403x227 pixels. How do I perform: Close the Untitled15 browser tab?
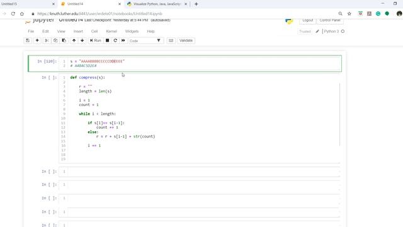[x=54, y=4]
